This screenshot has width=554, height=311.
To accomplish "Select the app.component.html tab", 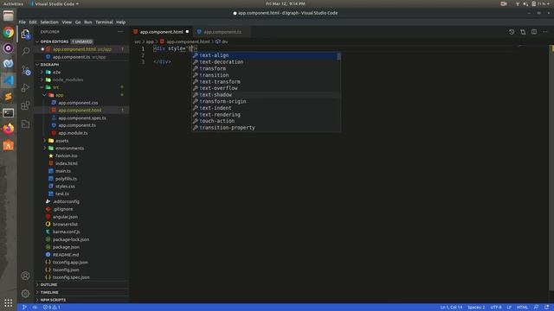I will [162, 32].
